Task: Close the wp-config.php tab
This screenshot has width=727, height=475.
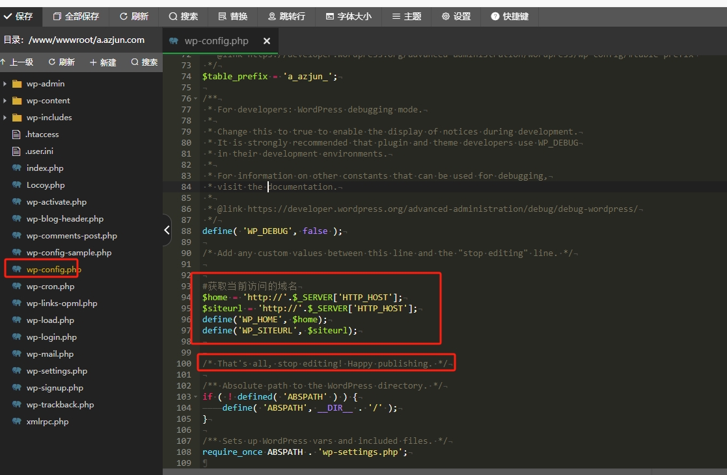Action: click(266, 41)
